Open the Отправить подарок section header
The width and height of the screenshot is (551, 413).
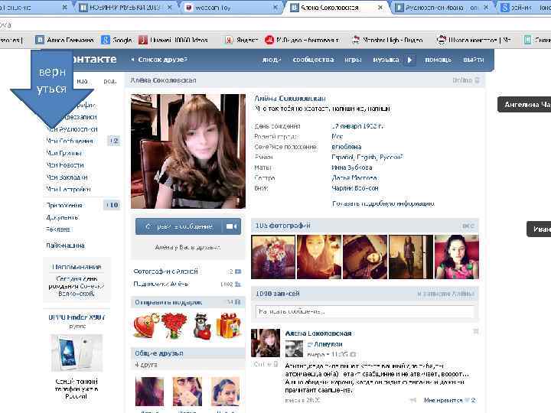coord(188,302)
